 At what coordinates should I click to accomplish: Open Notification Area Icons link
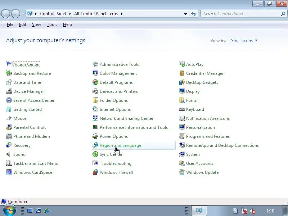(x=208, y=118)
